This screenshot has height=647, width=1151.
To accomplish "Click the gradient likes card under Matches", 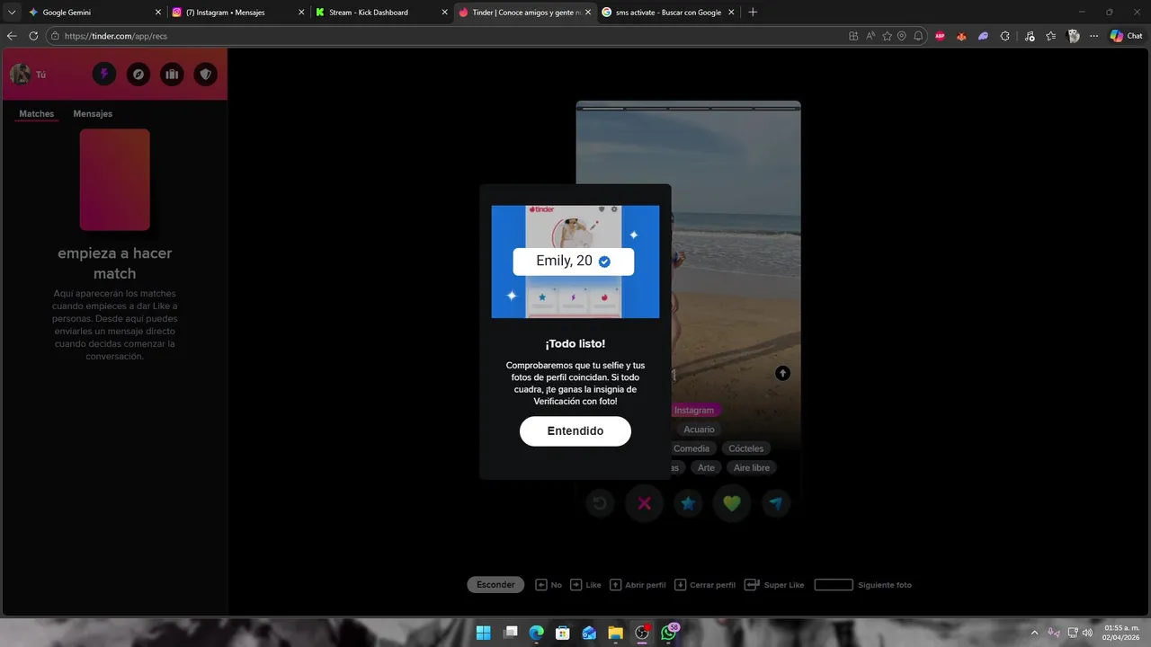I will (x=115, y=180).
